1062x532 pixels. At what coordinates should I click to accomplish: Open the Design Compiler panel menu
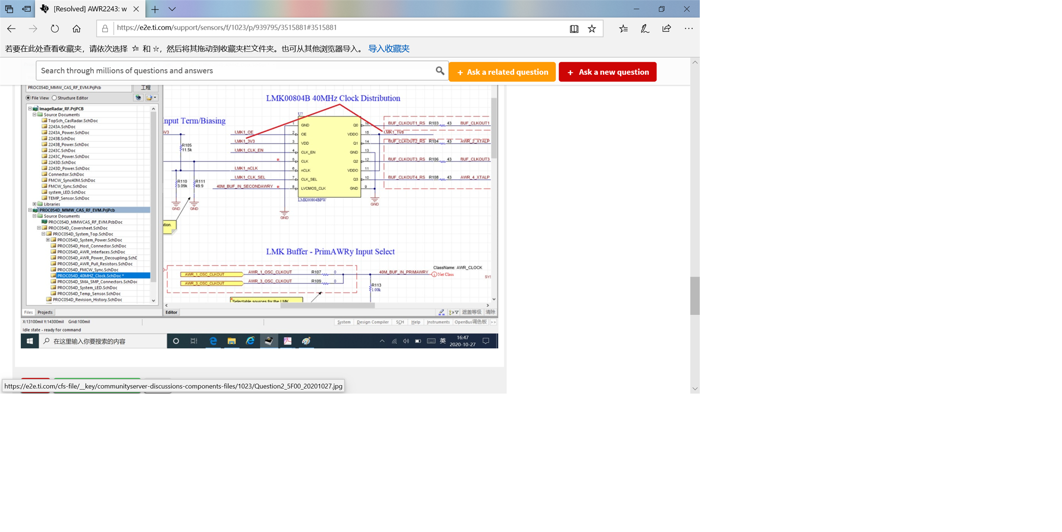373,322
